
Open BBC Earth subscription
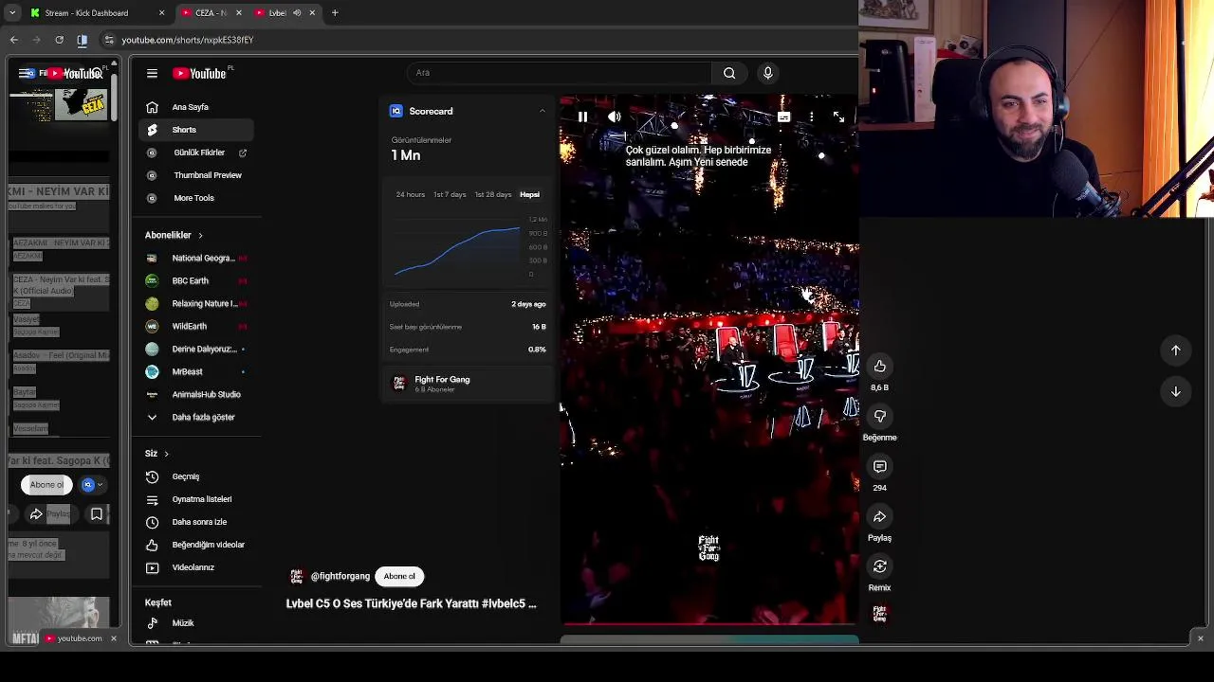coord(195,280)
